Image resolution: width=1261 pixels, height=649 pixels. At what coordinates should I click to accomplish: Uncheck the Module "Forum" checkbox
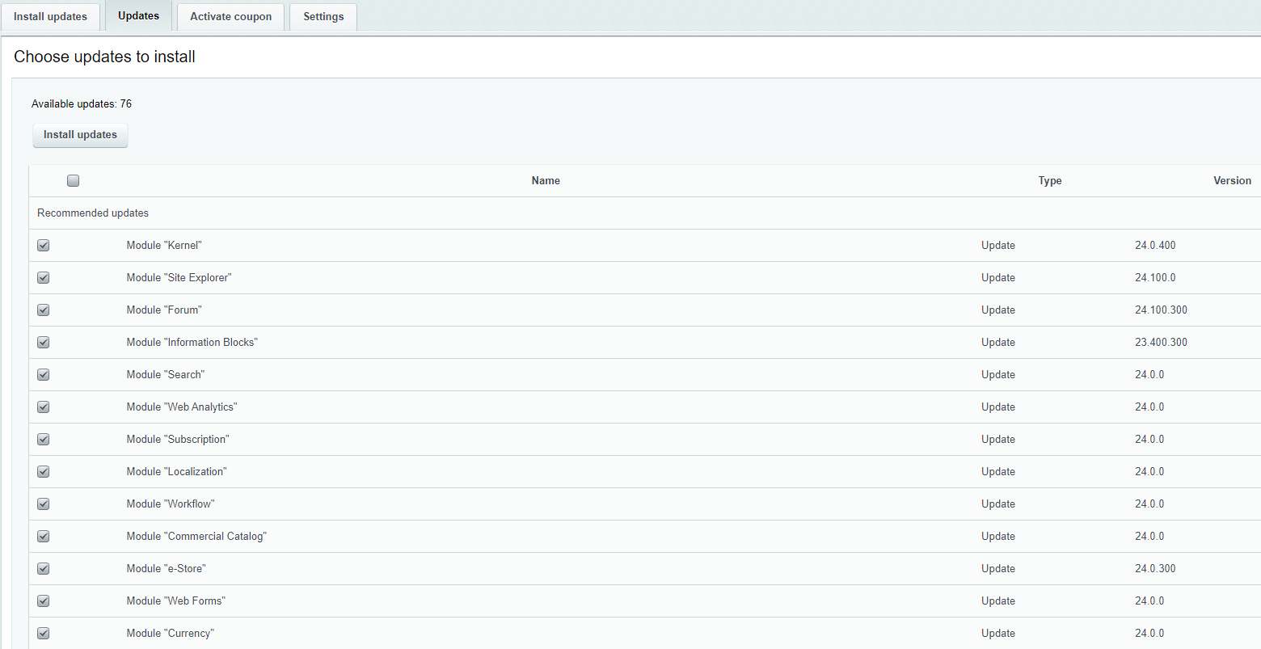click(x=44, y=310)
